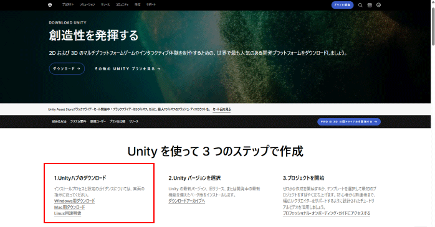
Task: Click the 2.Unity バージョンを選択 heading
Action: 194,178
